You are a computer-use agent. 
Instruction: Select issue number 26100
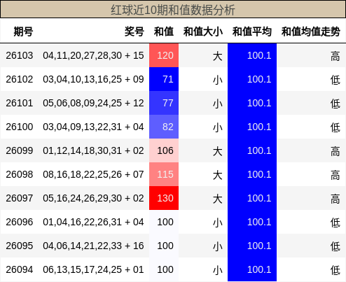(20, 127)
